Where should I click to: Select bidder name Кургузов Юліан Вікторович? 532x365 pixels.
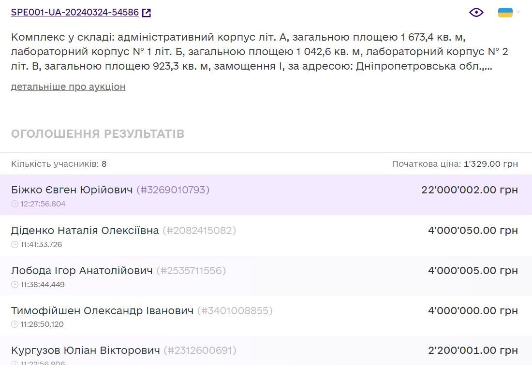(x=86, y=350)
